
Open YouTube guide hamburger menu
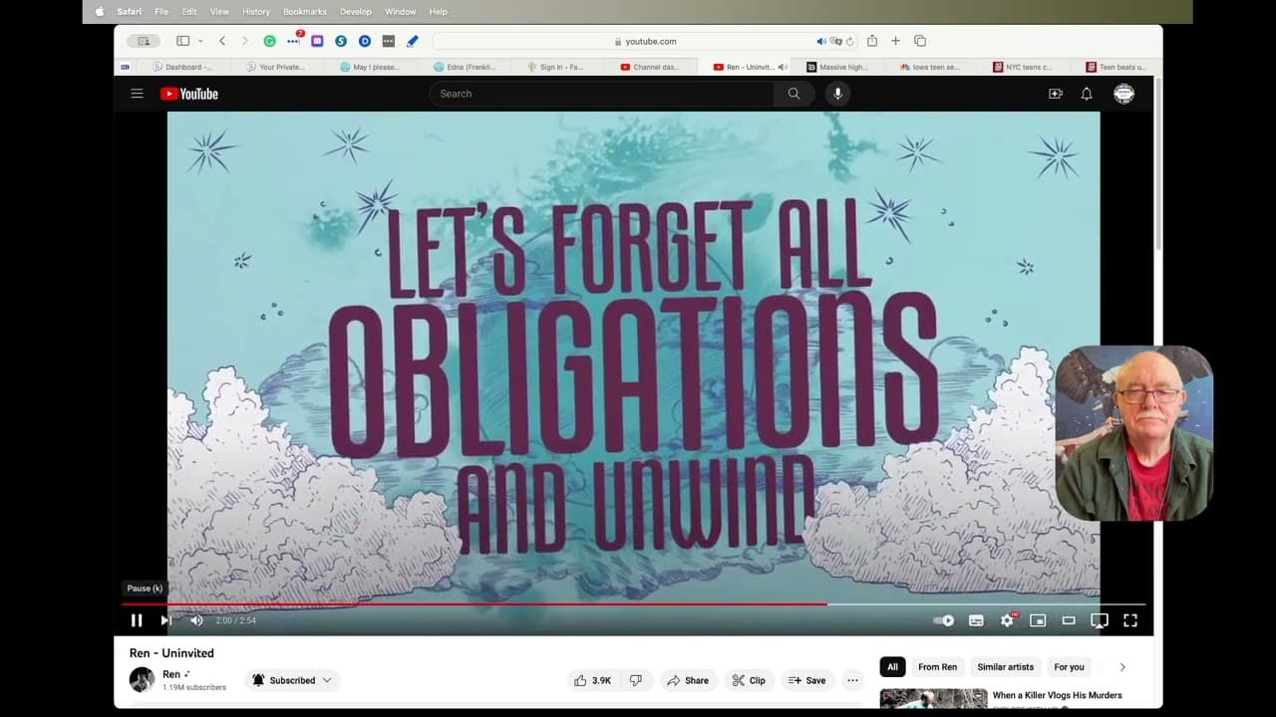point(137,94)
